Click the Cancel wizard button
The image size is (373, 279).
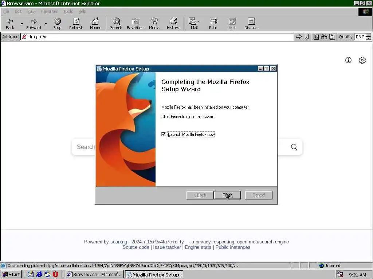[x=259, y=195]
